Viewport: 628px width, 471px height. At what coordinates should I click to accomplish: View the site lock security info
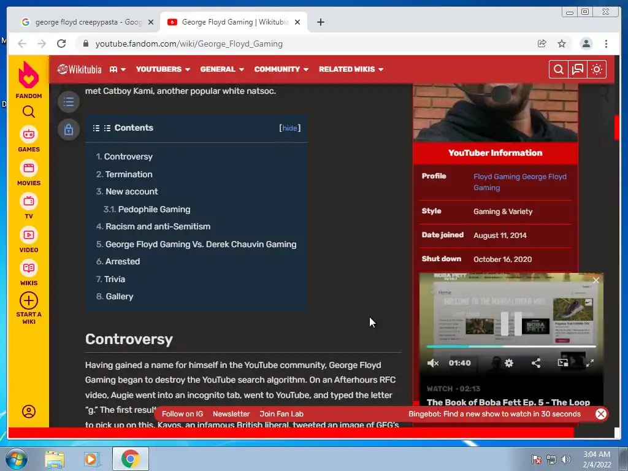85,44
